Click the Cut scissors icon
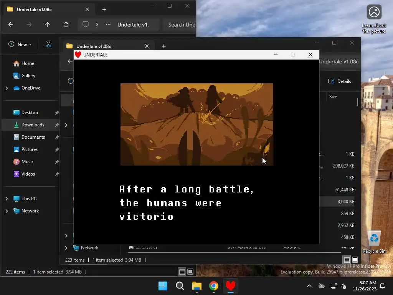393x295 pixels. (48, 45)
